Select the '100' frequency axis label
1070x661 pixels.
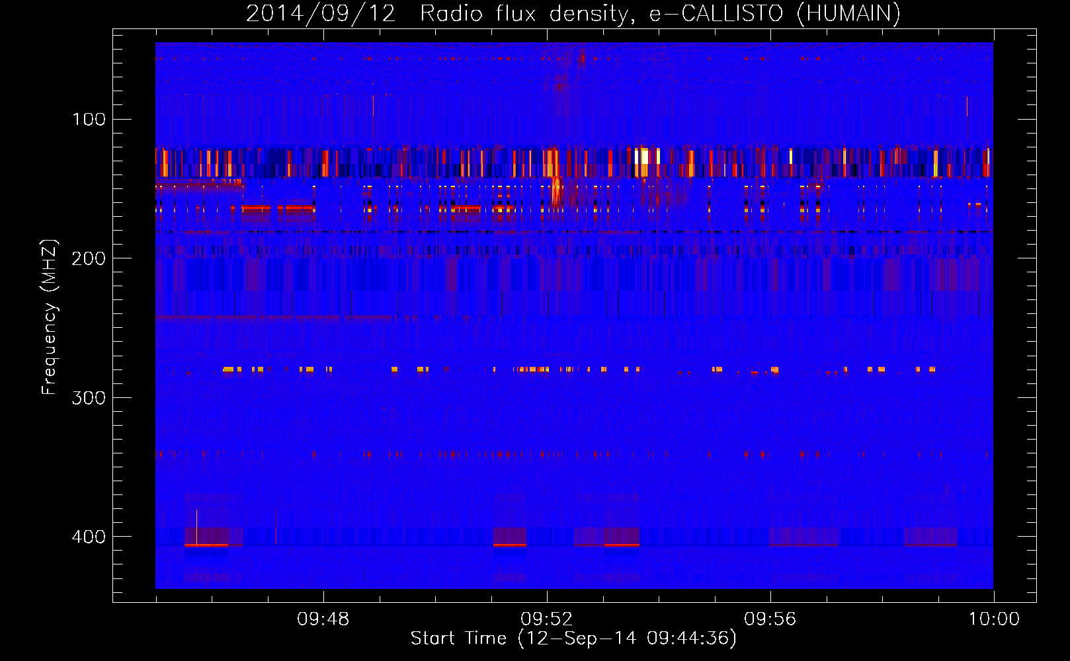(89, 119)
